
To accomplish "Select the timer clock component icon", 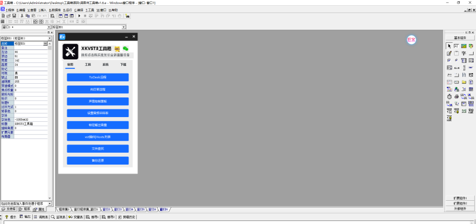I will (449, 97).
